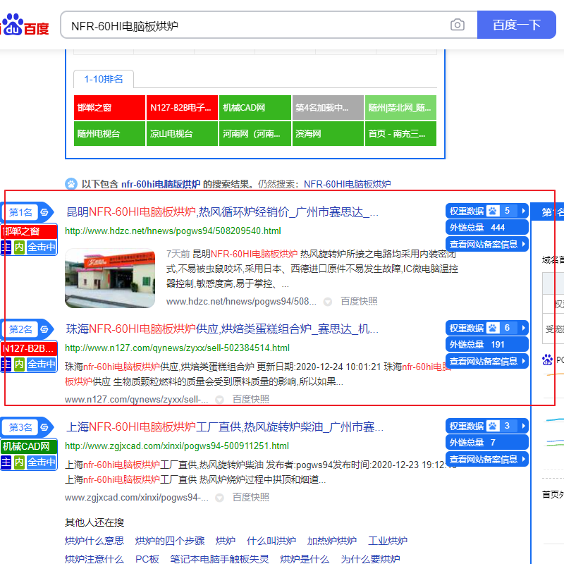Expand arrow on 权重数据 6 badge
This screenshot has height=564, width=564.
(523, 328)
